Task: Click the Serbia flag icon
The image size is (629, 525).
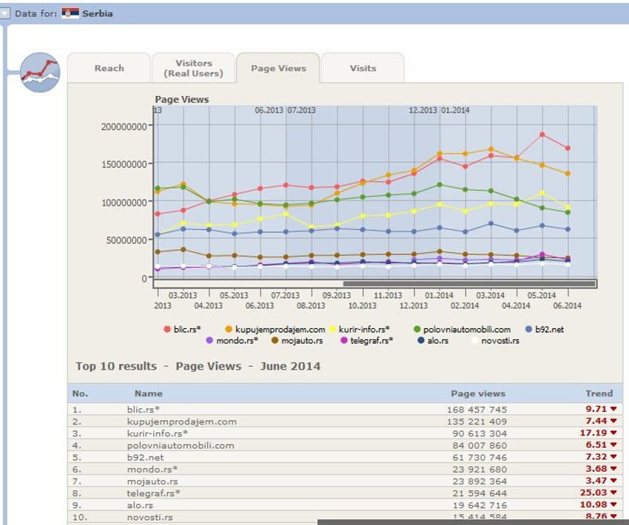Action: [x=70, y=13]
